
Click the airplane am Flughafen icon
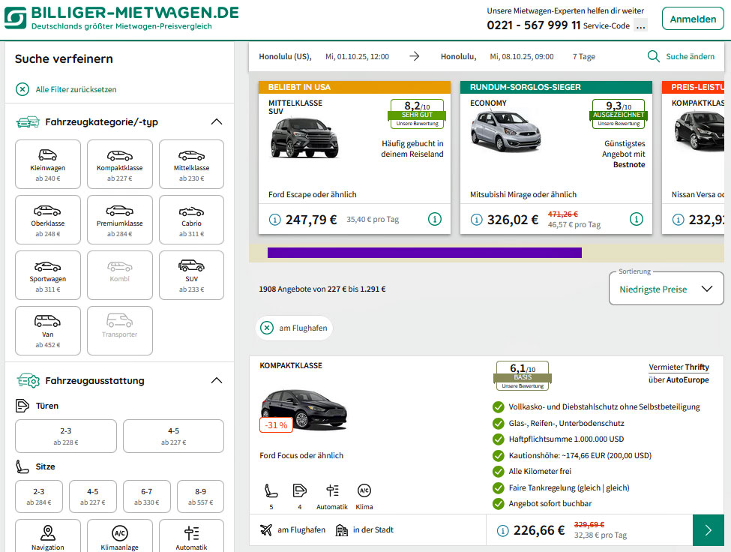click(x=266, y=529)
